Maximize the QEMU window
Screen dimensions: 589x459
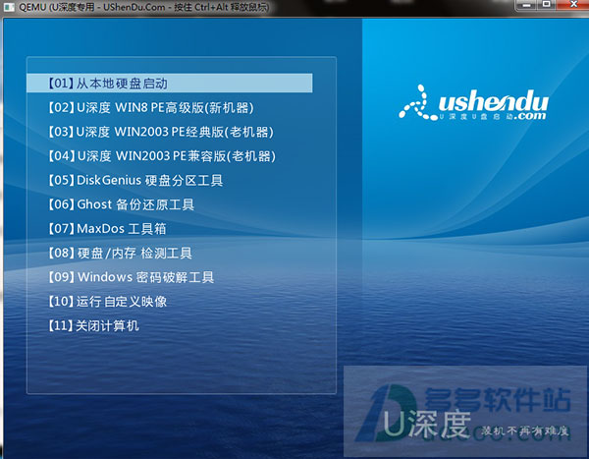pos(547,5)
